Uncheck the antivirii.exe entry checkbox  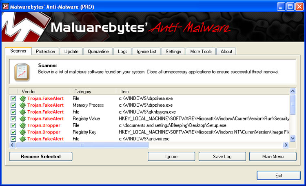(13, 139)
